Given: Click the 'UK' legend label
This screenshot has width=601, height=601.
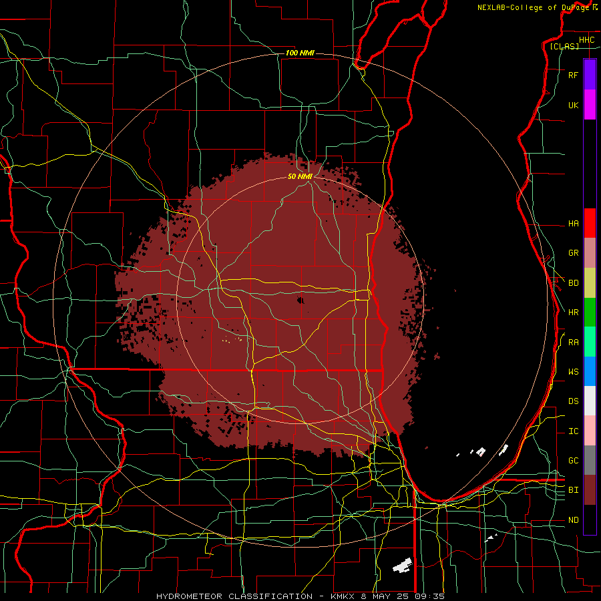Looking at the screenshot, I should 573,105.
